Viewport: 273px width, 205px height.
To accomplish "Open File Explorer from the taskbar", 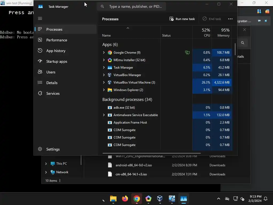I will tap(113, 199).
